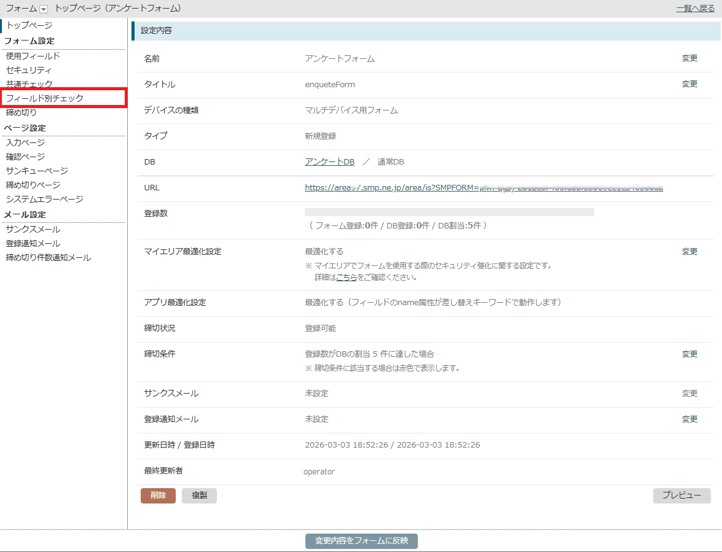The height and width of the screenshot is (552, 722).
Task: Open the フォーム dropdown arrow
Action: pos(43,9)
